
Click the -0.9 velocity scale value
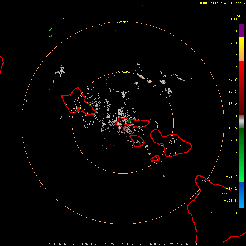pyautogui.click(x=233, y=116)
